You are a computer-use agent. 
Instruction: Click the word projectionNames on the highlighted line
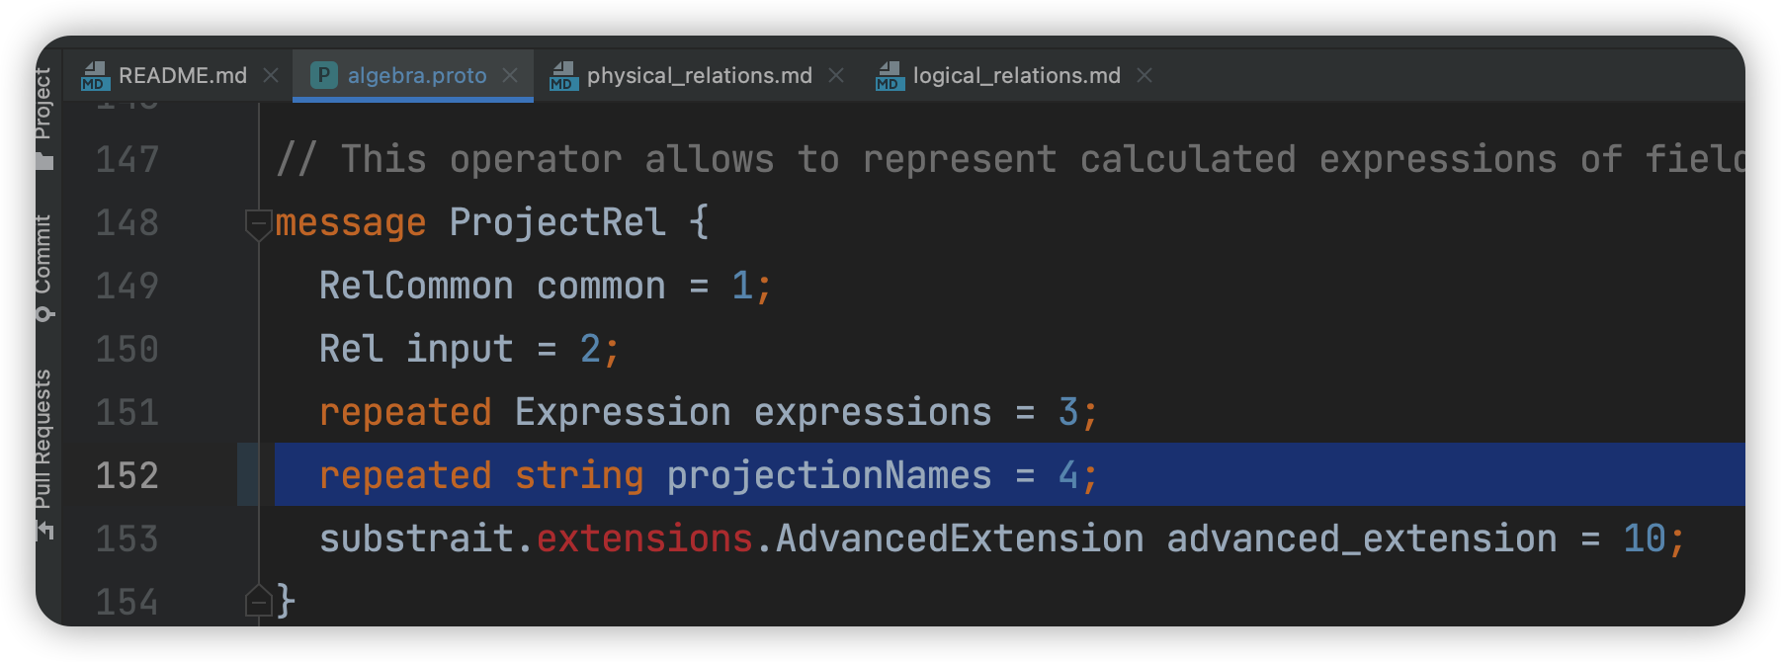[828, 475]
